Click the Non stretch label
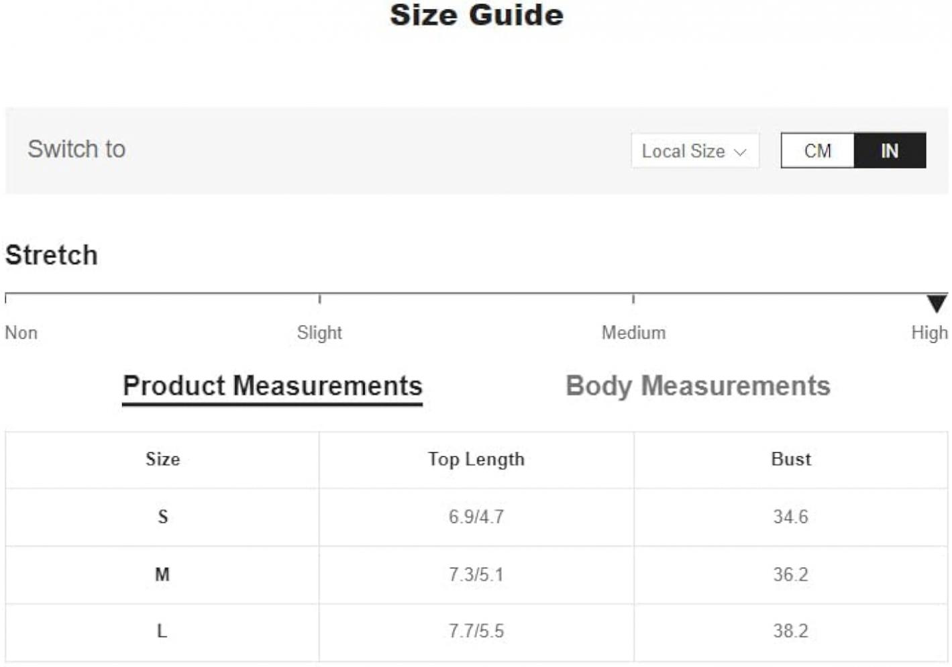The image size is (952, 667). point(21,332)
